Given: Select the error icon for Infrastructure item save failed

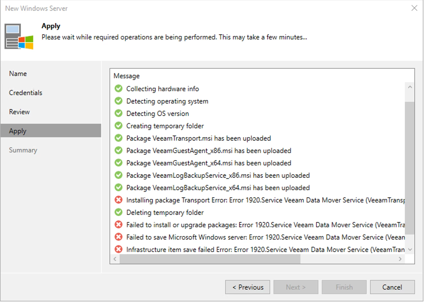Looking at the screenshot, I should (118, 249).
